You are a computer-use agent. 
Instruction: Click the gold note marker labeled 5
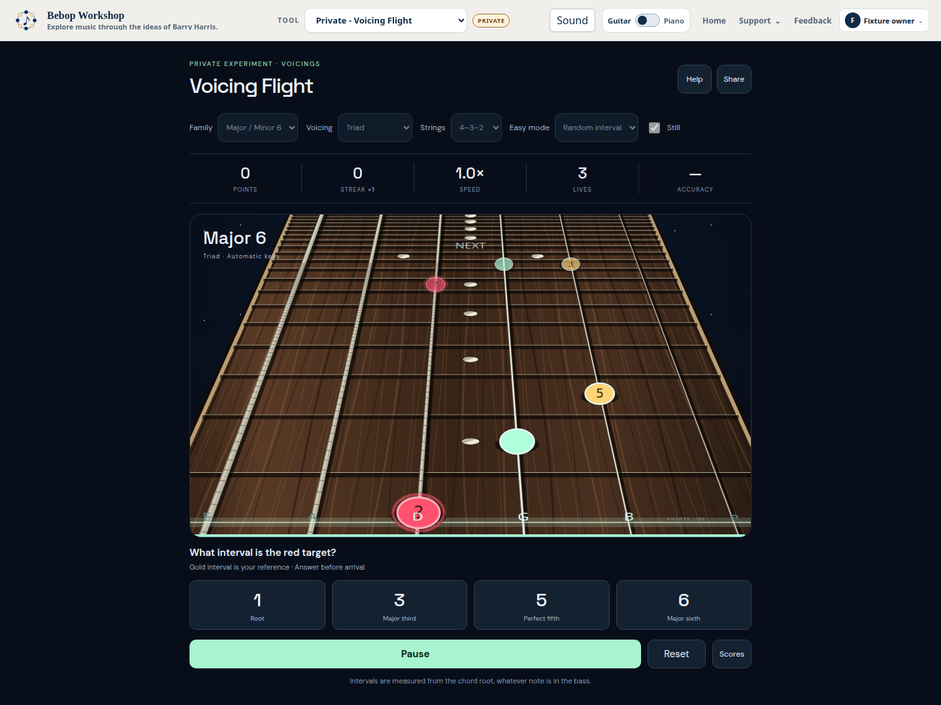click(599, 393)
